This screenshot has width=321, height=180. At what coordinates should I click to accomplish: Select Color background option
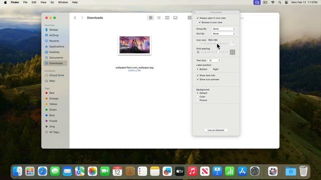198,96
